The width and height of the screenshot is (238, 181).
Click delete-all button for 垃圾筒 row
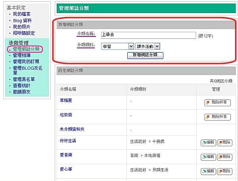[x=217, y=117]
